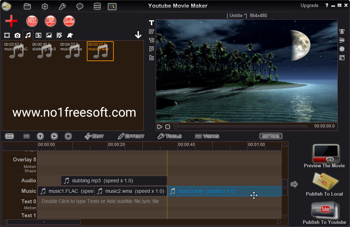Click center vertically icon right of preview
350x227 pixels.
pos(342,40)
